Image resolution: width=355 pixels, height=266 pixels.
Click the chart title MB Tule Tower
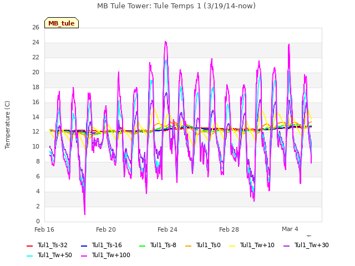(176, 6)
